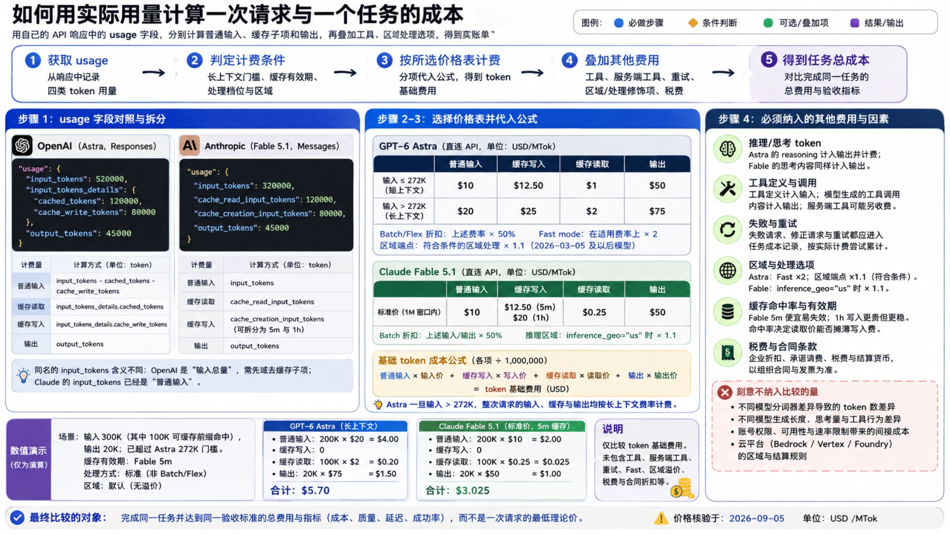Select the Anthropic code line "input_tokens": 320000
The image size is (950, 534).
click(244, 186)
